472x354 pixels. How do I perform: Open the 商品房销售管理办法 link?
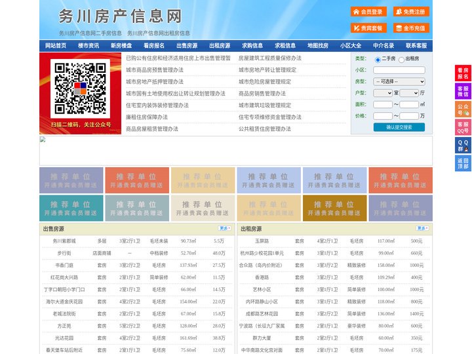click(262, 93)
